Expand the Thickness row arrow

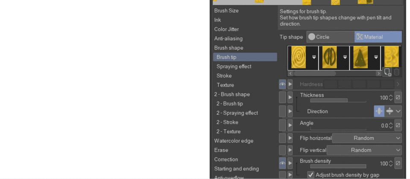(290, 97)
